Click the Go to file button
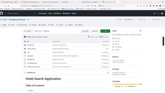This screenshot has width=165, height=93. coord(85,31)
